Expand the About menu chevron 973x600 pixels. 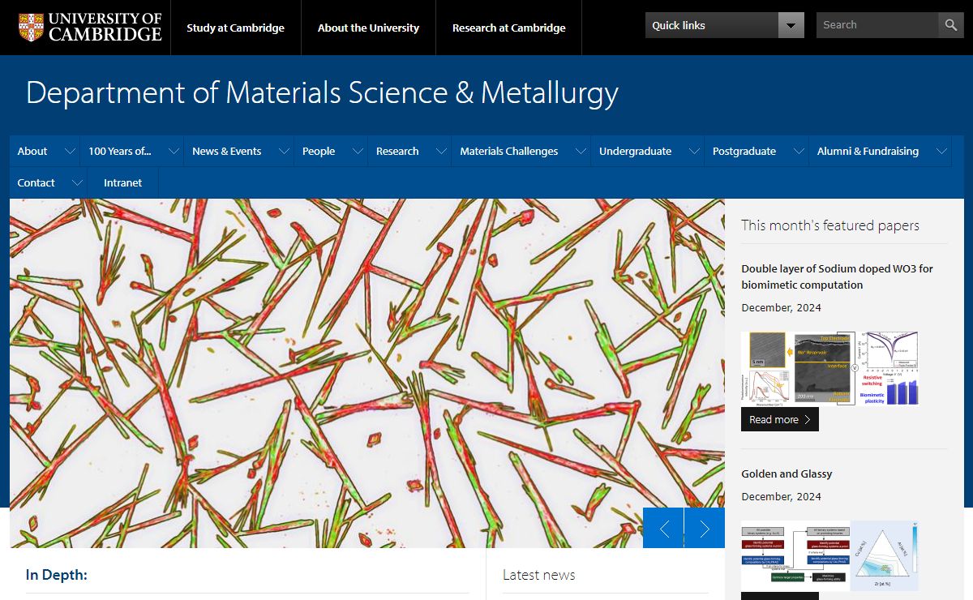[x=70, y=151]
